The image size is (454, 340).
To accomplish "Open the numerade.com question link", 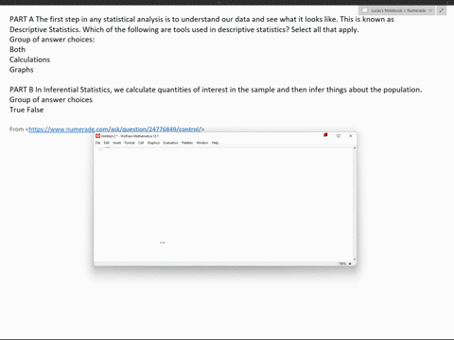I will pos(115,129).
